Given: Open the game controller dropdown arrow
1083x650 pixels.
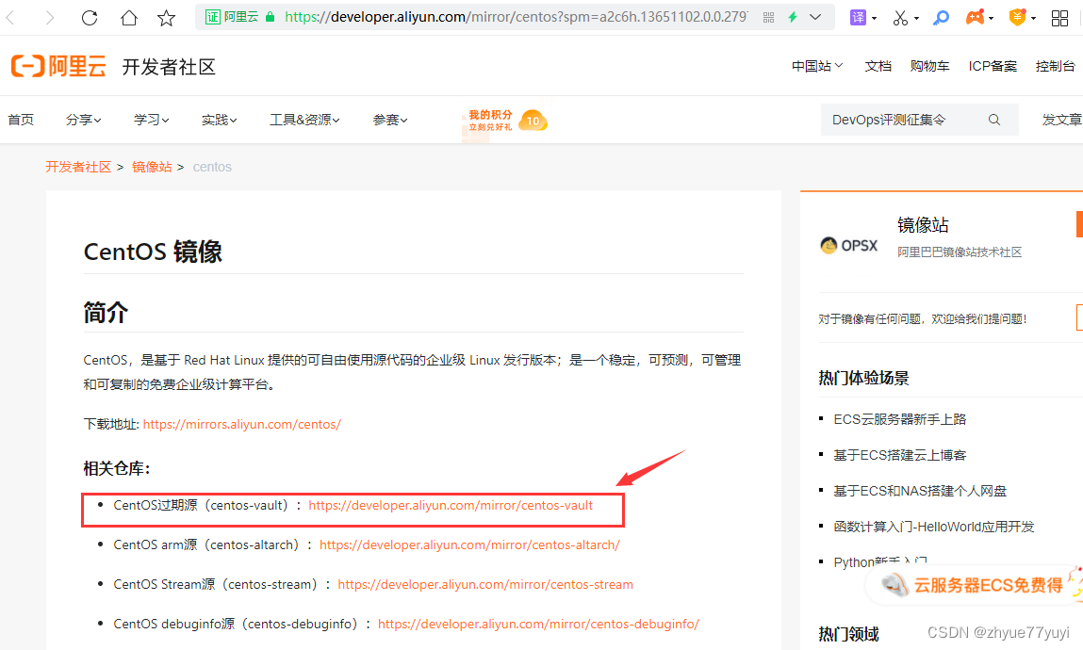Looking at the screenshot, I should (x=992, y=18).
